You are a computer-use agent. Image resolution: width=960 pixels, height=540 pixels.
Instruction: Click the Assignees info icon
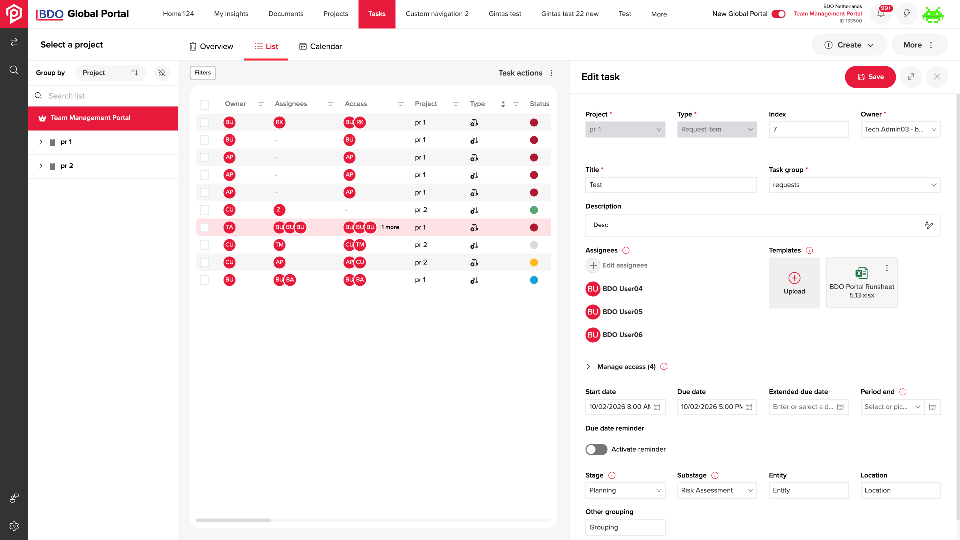626,250
